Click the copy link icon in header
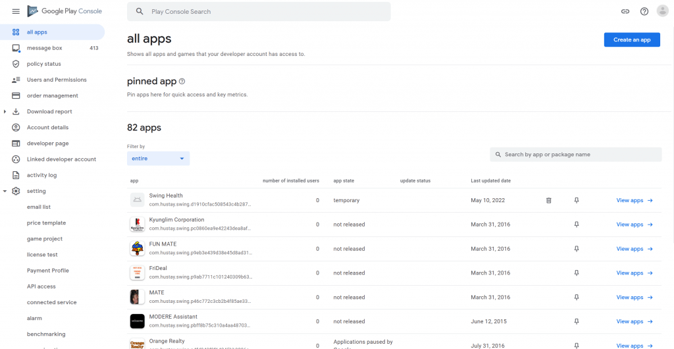 pos(625,12)
